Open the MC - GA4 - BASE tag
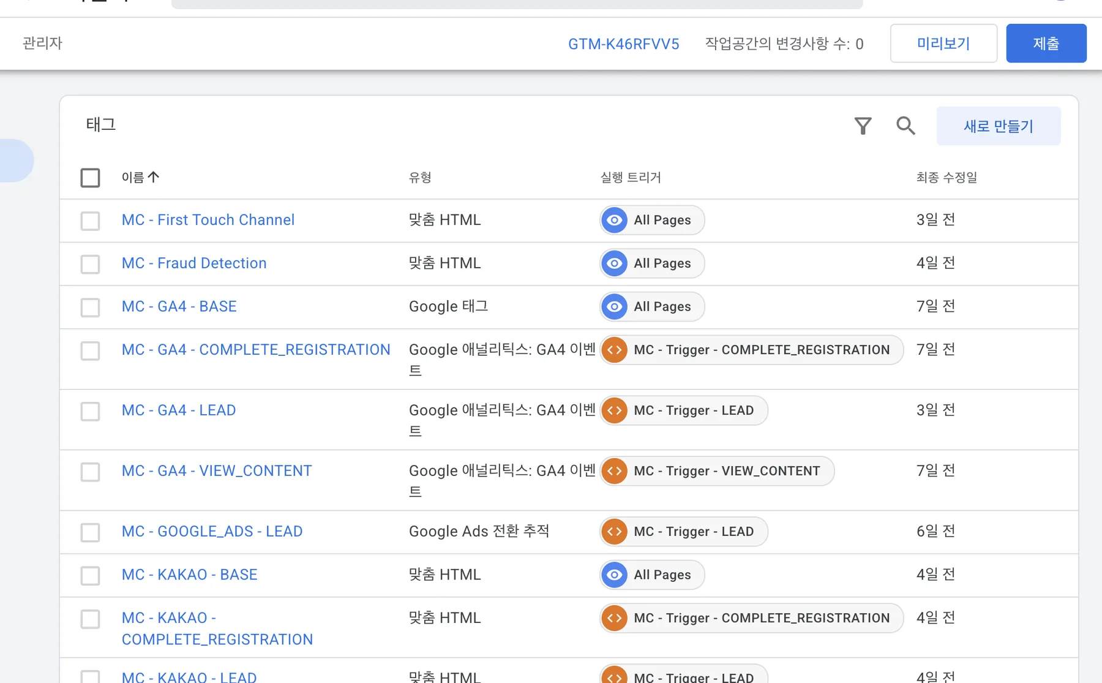Viewport: 1102px width, 683px height. 179,306
